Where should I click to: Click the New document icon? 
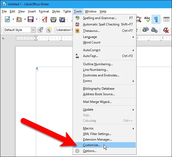7,19
